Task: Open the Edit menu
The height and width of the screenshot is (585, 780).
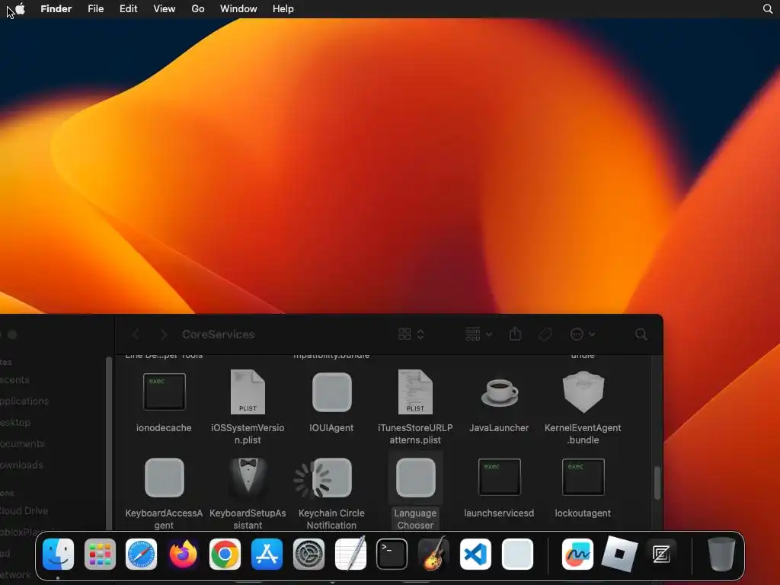Action: pos(128,8)
